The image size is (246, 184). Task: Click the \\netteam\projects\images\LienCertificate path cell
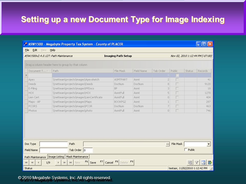pos(83,97)
